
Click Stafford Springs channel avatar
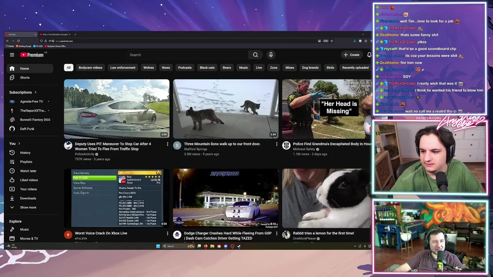(x=177, y=145)
